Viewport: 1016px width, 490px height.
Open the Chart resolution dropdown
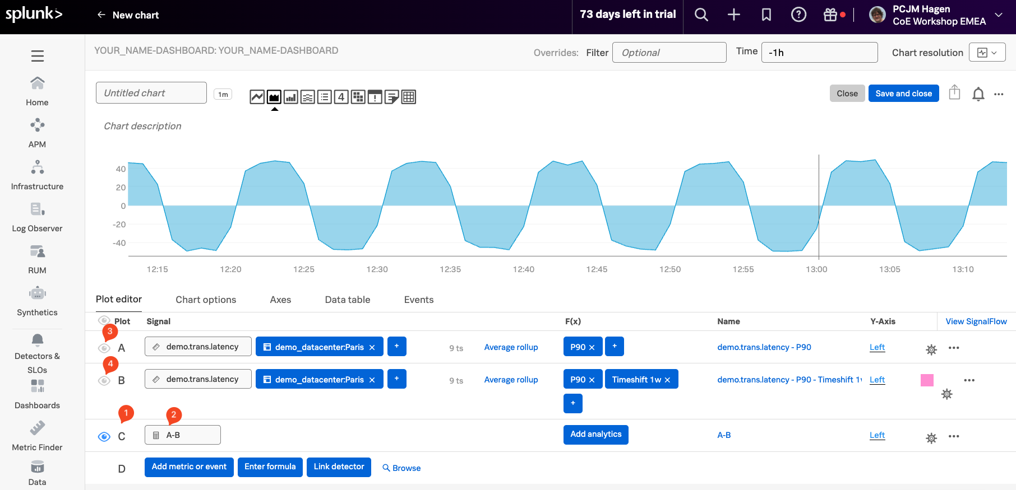pos(987,53)
